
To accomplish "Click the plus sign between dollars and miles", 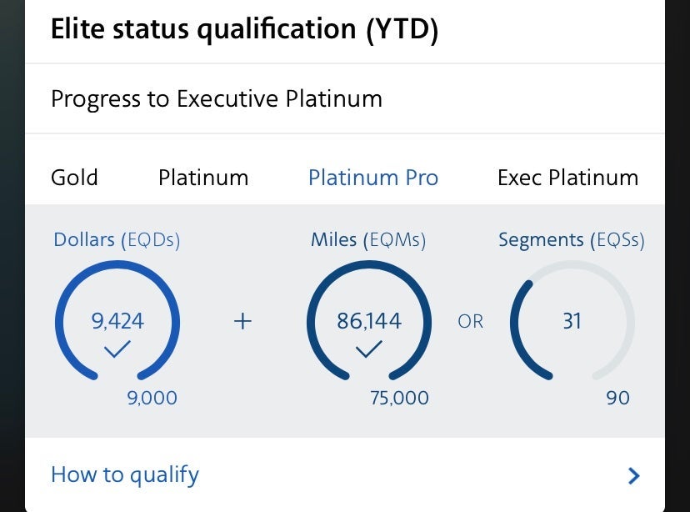I will [x=242, y=321].
